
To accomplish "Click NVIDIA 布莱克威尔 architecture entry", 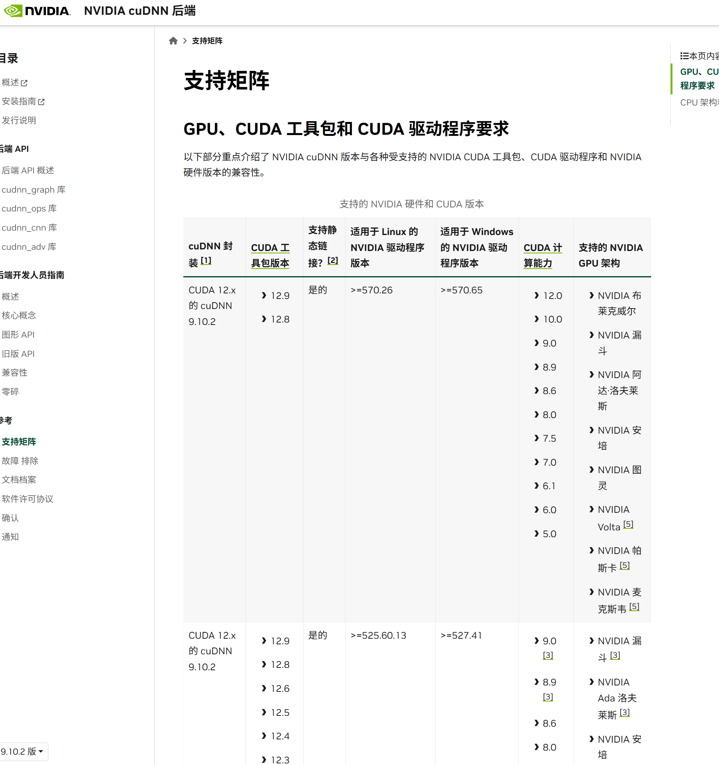I will point(619,303).
